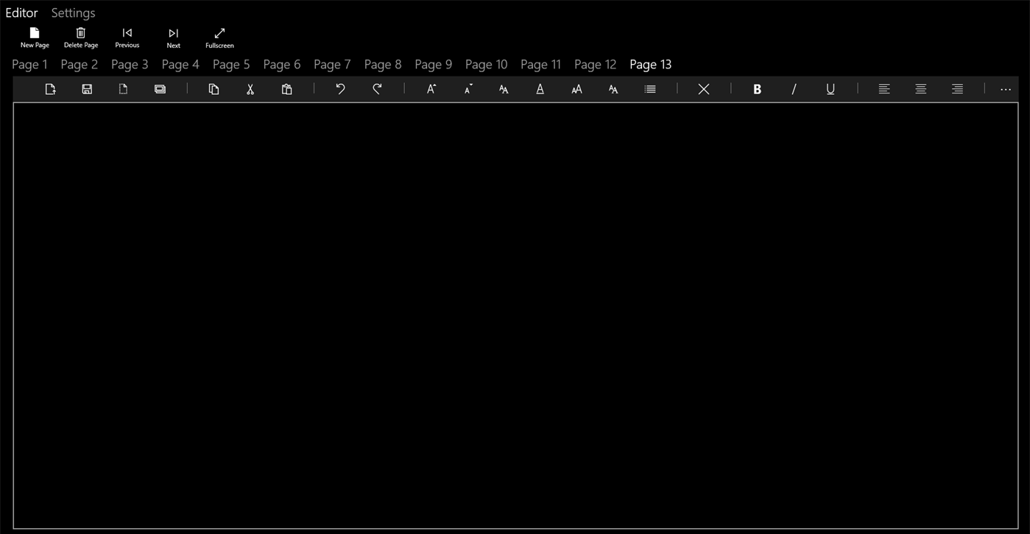1030x534 pixels.
Task: Redo the last action
Action: [377, 89]
